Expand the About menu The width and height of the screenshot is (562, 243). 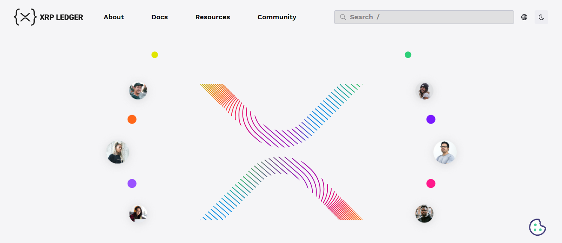coord(114,17)
